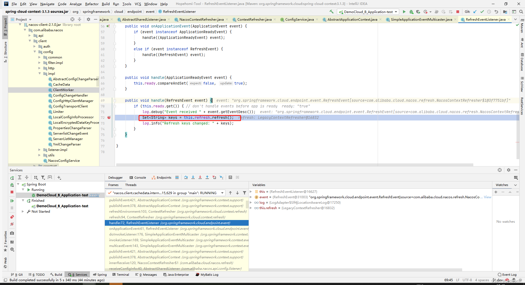Screen dimensions: 525x285
Task: Click Git Rollback undo arrow icon
Action: [496, 12]
